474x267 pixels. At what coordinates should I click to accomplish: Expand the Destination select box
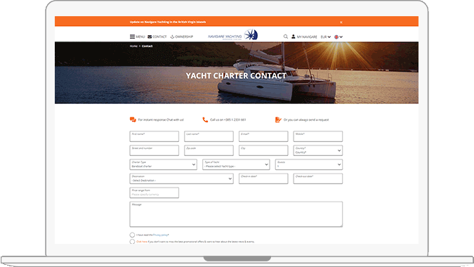tap(181, 178)
